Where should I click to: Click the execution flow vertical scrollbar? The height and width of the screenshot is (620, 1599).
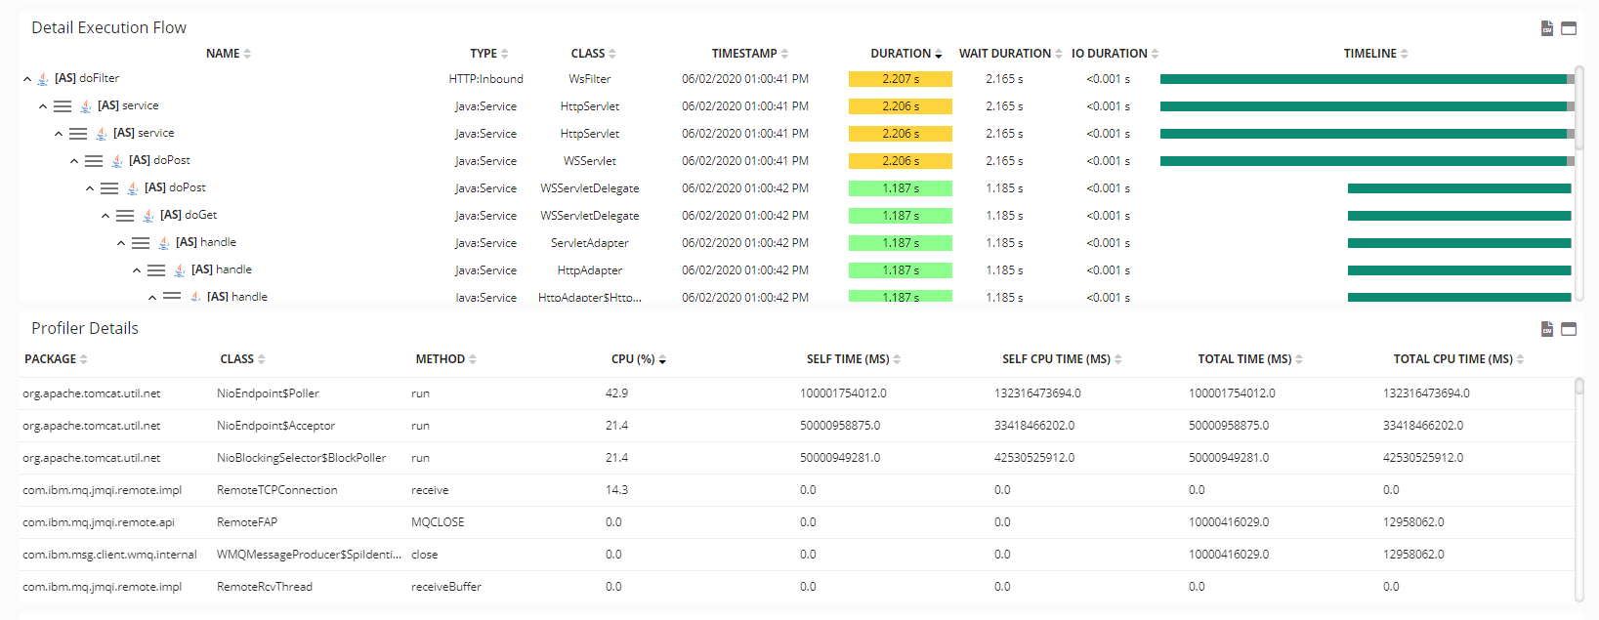point(1578,107)
